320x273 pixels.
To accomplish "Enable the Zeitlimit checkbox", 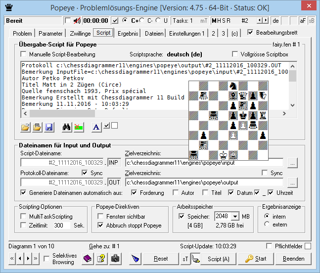I will click(x=23, y=225).
